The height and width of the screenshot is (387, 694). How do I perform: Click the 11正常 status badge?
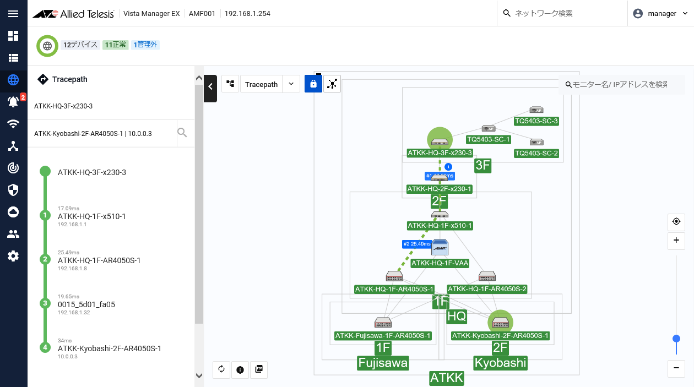coord(116,45)
